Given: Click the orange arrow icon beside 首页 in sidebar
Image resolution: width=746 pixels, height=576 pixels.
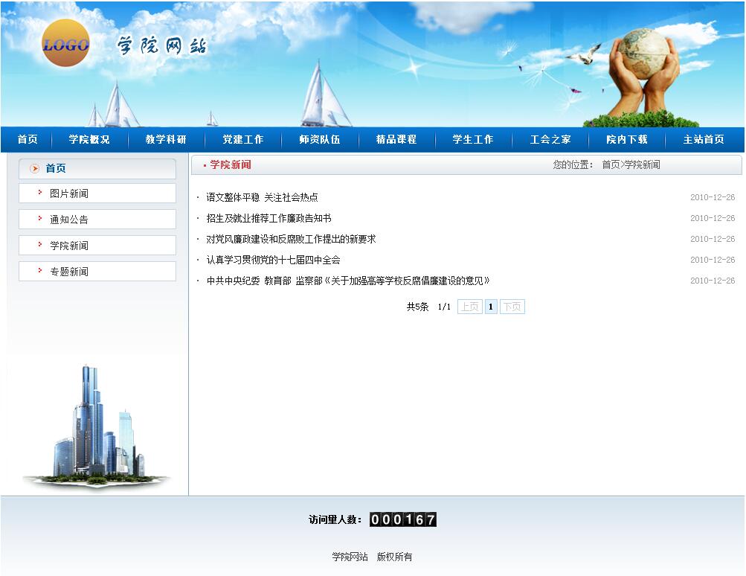Looking at the screenshot, I should pyautogui.click(x=34, y=168).
